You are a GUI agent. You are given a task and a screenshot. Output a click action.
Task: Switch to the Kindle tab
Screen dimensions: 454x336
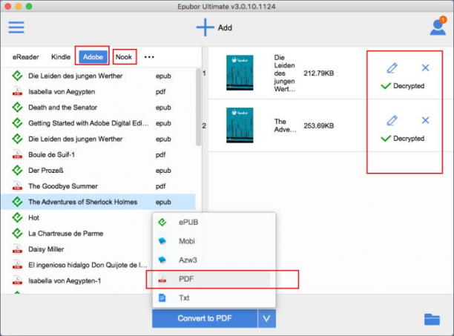(x=61, y=57)
